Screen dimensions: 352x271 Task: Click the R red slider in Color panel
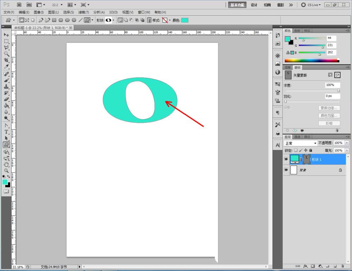pyautogui.click(x=312, y=38)
